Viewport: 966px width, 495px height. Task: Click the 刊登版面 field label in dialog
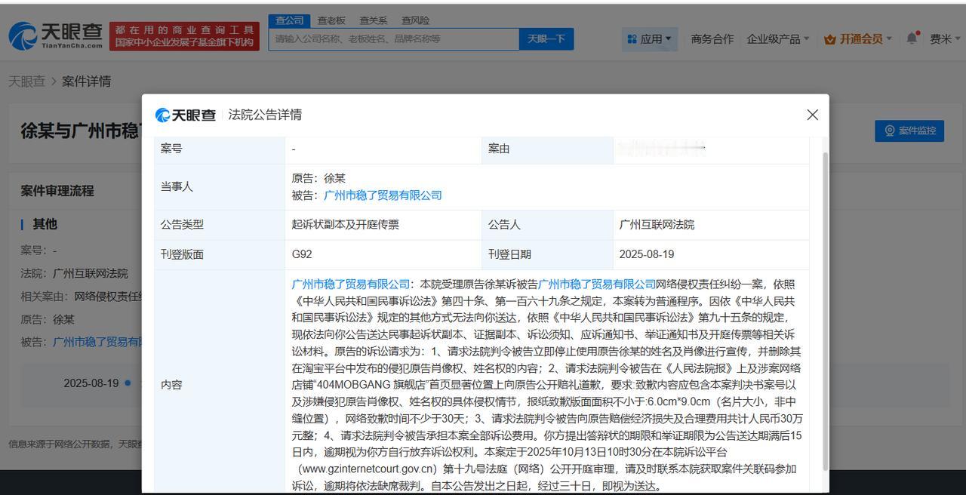[182, 254]
